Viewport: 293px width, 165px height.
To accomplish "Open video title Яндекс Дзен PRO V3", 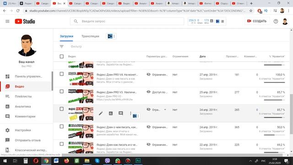I will [117, 92].
